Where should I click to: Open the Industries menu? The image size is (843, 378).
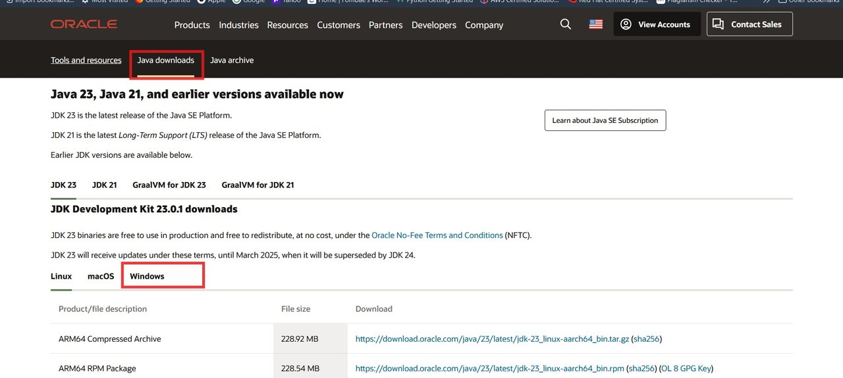tap(238, 25)
